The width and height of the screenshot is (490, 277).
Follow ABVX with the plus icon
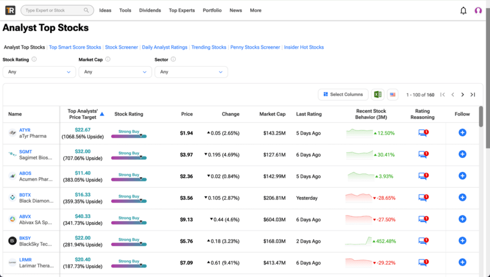coord(463,219)
